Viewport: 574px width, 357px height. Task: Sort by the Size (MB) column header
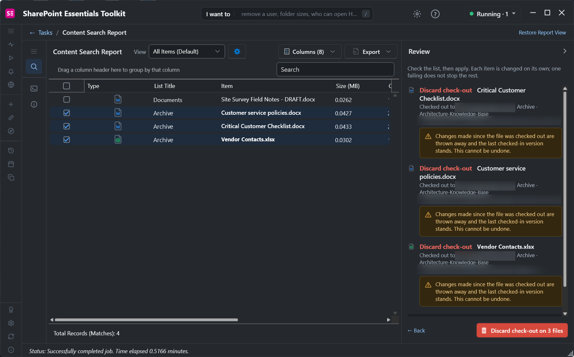348,86
